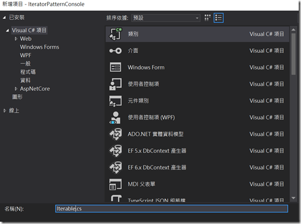Open the 線上 templates section

[x=14, y=110]
